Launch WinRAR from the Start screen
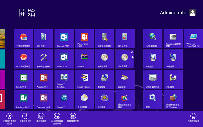This screenshot has height=127, width=203. click(x=84, y=59)
